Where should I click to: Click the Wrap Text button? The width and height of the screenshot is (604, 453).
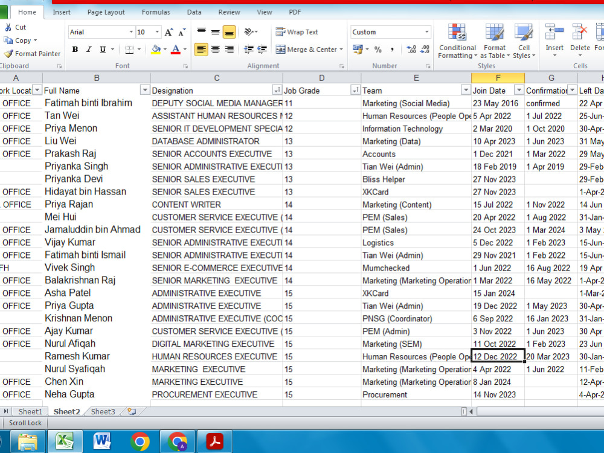coord(297,32)
